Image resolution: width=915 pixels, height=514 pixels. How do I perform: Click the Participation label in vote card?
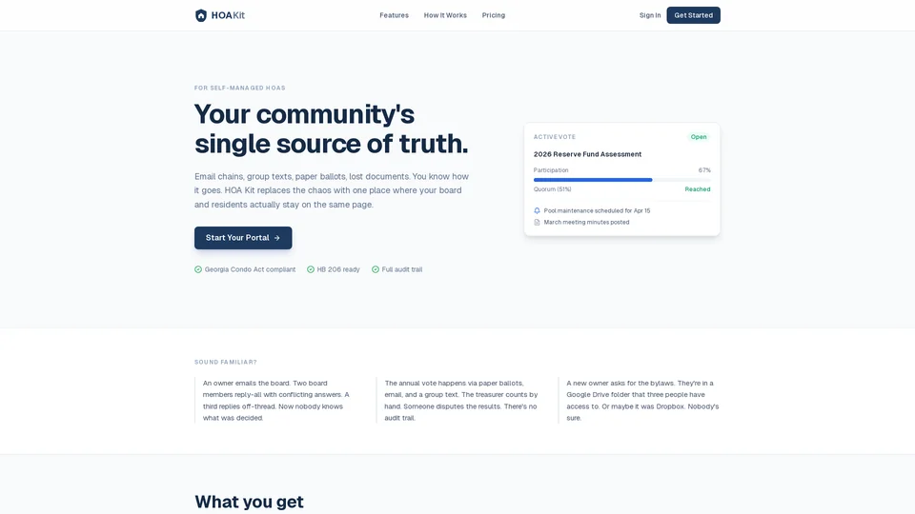point(551,170)
